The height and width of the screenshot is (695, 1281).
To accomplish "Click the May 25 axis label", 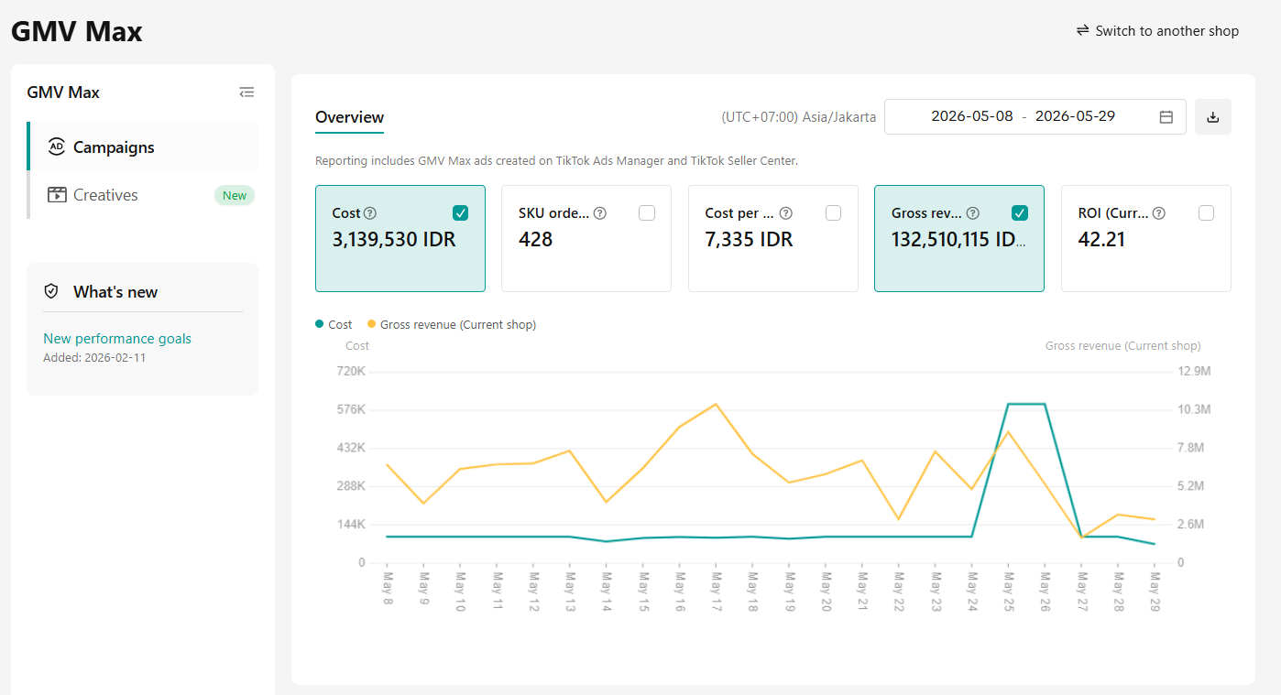I will point(1008,592).
